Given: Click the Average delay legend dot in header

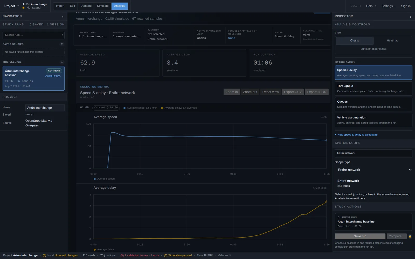Looking at the screenshot, I should [162, 108].
